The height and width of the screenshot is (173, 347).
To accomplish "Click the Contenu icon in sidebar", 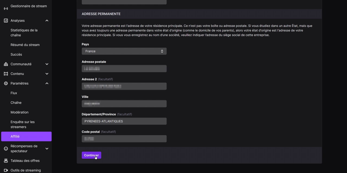I will (x=6, y=74).
